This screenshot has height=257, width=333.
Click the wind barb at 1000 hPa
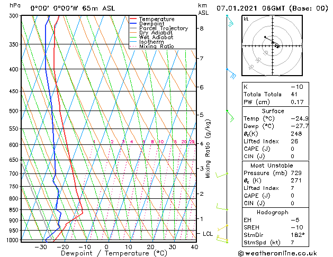click(223, 241)
